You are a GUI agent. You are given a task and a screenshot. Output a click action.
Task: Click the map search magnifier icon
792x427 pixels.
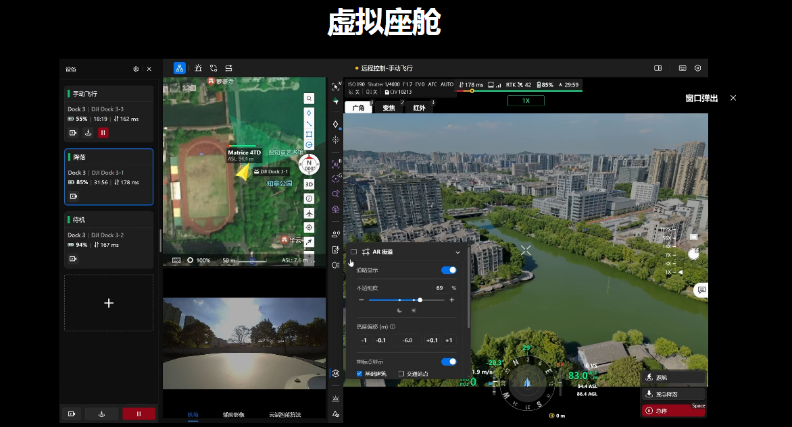point(309,98)
